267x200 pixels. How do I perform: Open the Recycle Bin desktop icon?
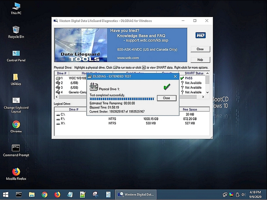pyautogui.click(x=16, y=32)
